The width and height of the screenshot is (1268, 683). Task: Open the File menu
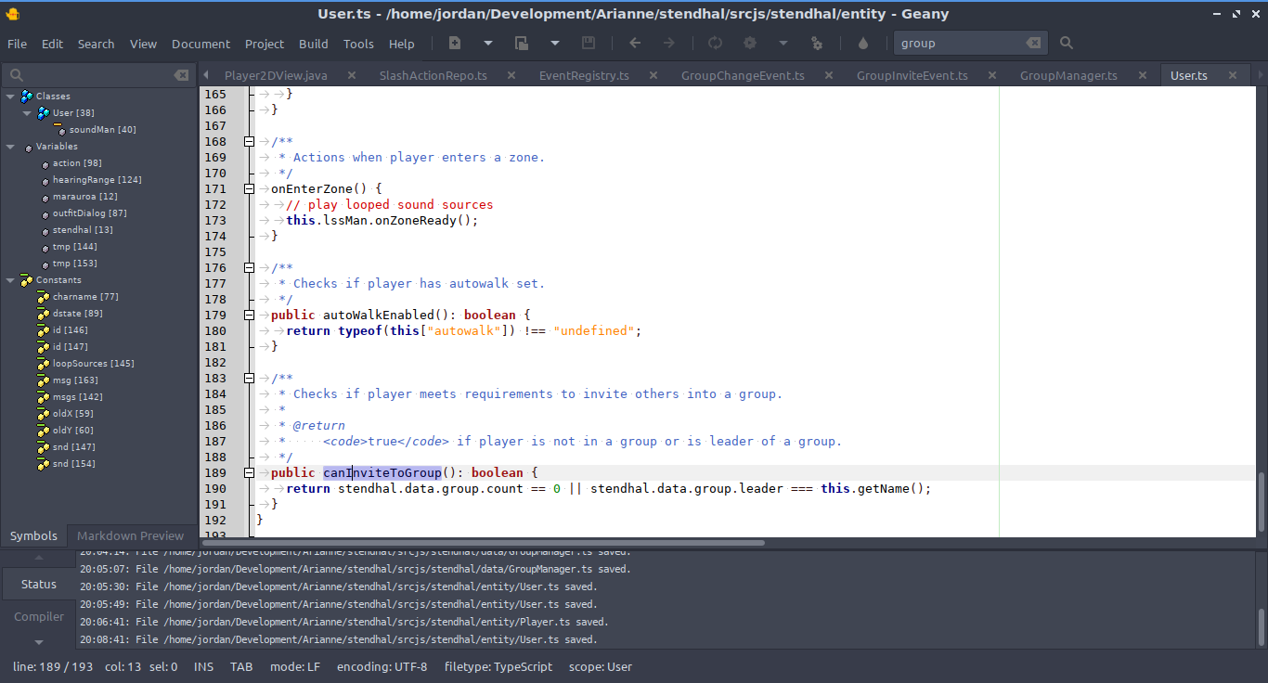click(x=17, y=44)
